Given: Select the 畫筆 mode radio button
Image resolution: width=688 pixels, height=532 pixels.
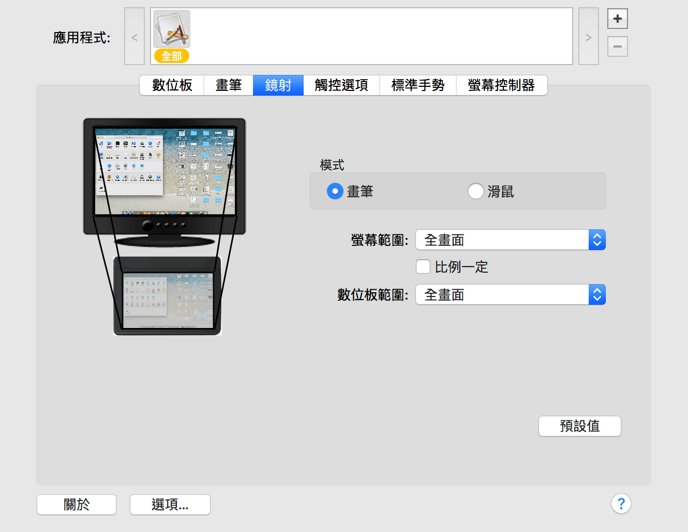Looking at the screenshot, I should (x=335, y=192).
